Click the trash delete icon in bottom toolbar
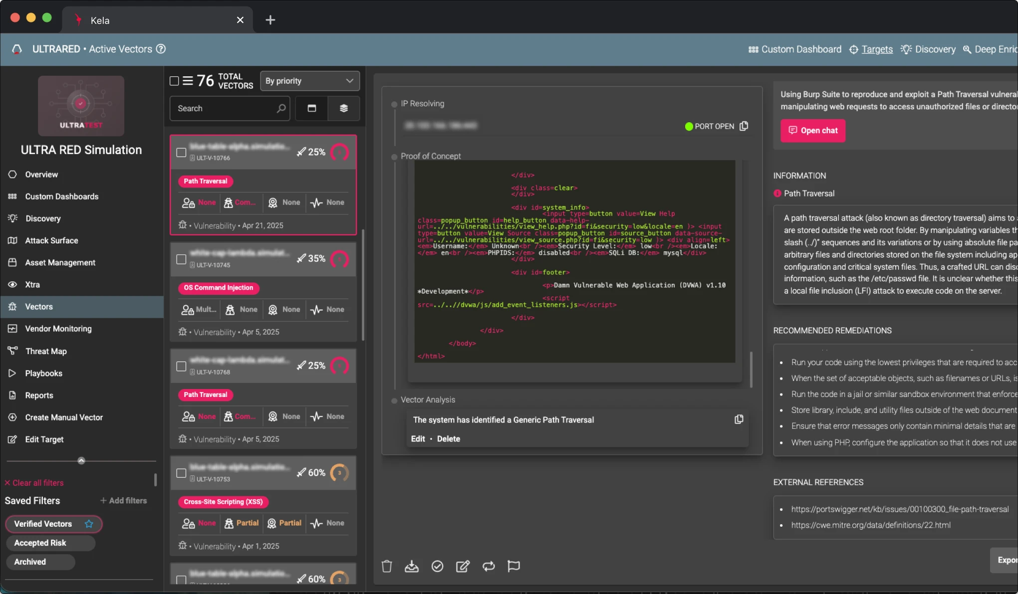The image size is (1018, 594). [x=387, y=566]
